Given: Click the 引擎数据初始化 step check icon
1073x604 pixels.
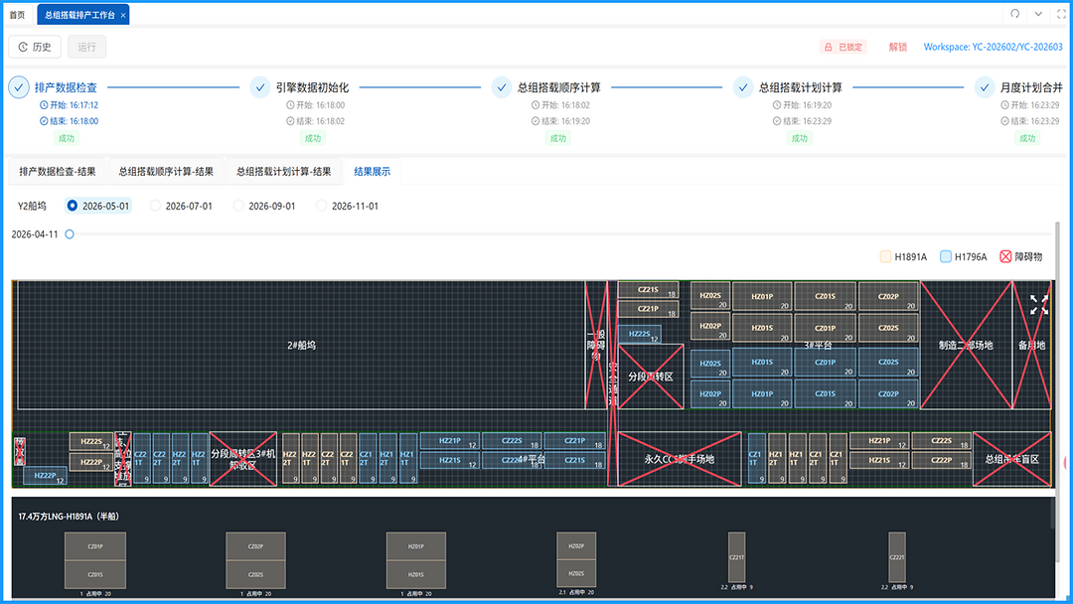Looking at the screenshot, I should coord(260,87).
